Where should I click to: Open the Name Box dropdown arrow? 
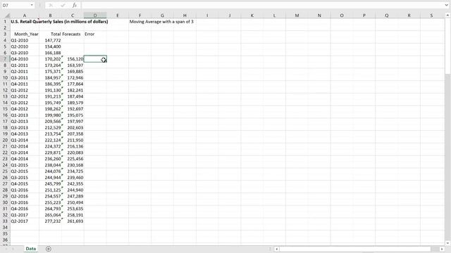pos(32,5)
